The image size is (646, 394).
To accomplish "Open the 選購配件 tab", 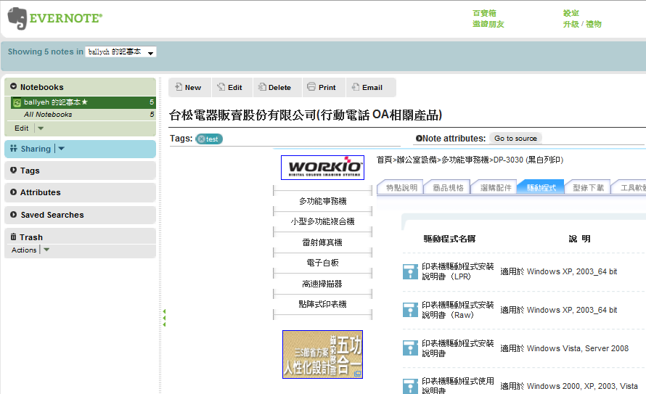I will coord(496,188).
